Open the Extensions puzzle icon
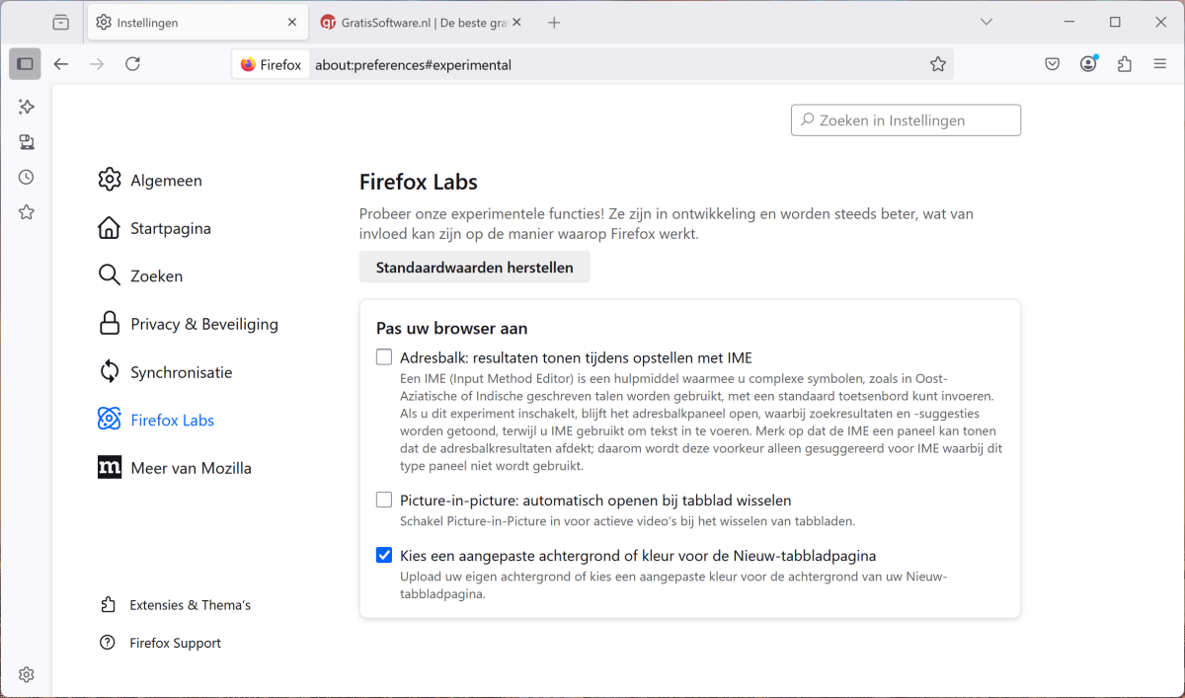 1124,64
